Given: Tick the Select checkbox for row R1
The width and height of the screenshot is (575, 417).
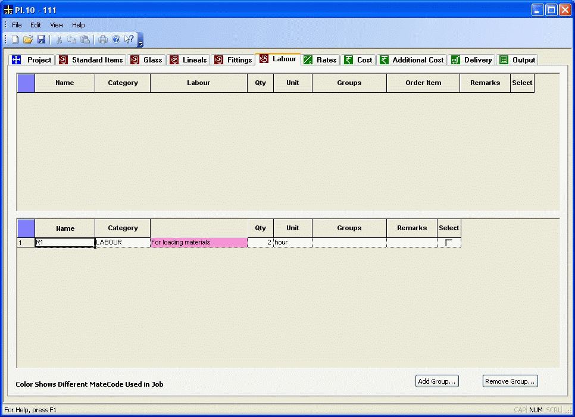Looking at the screenshot, I should (x=449, y=243).
